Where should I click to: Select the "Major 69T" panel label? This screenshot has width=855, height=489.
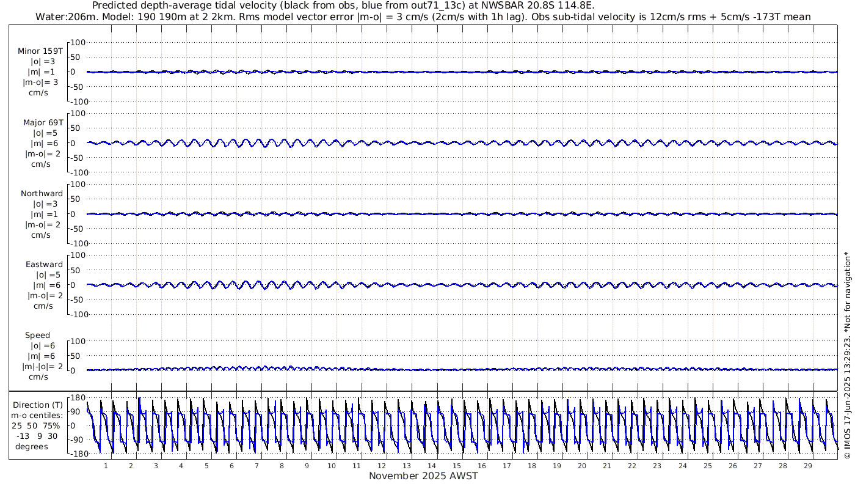(x=43, y=122)
